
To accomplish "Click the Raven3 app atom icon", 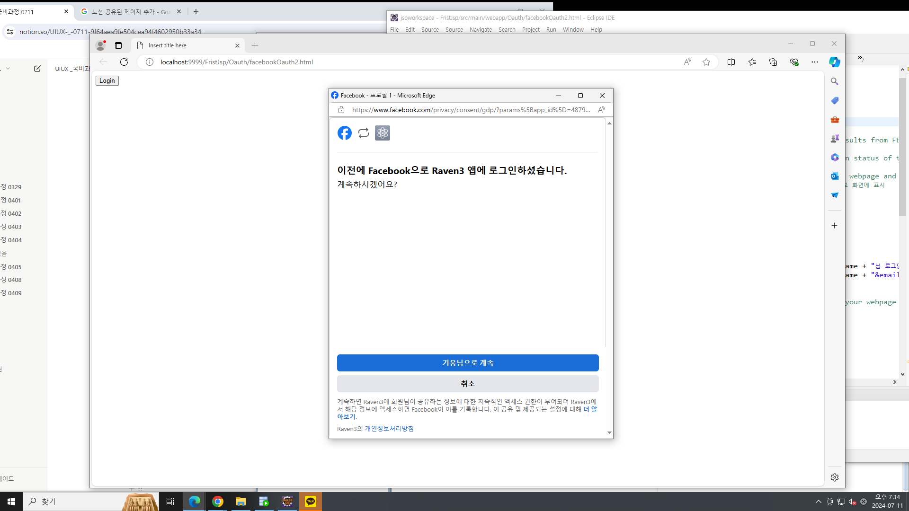I will 383,133.
